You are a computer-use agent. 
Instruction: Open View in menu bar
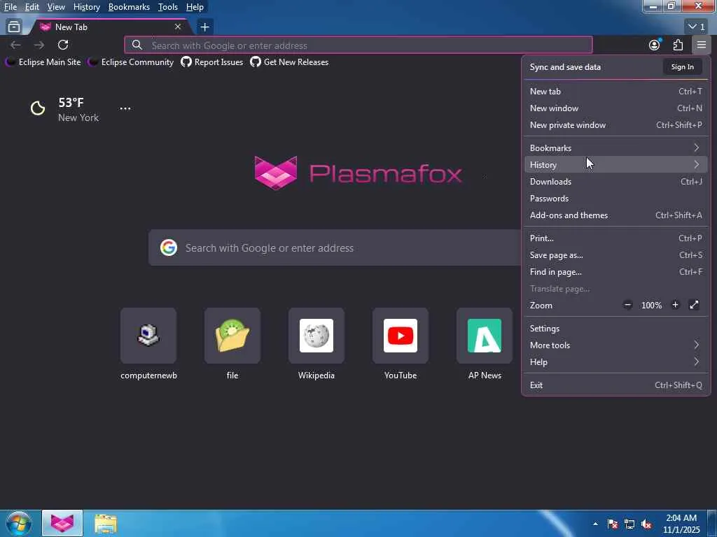56,7
